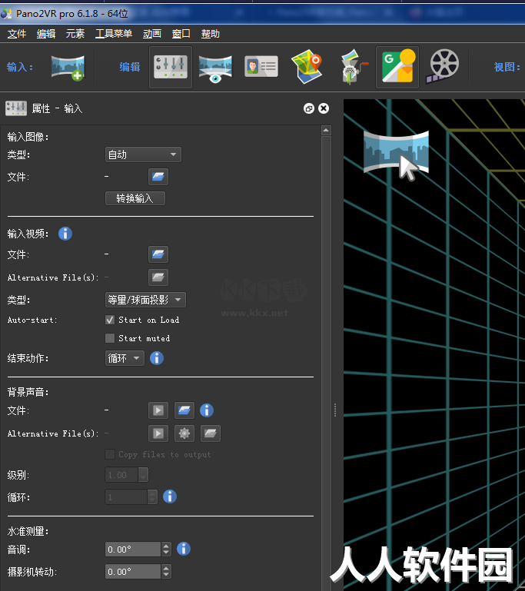Open input image type dropdown showing 自动

pos(143,154)
